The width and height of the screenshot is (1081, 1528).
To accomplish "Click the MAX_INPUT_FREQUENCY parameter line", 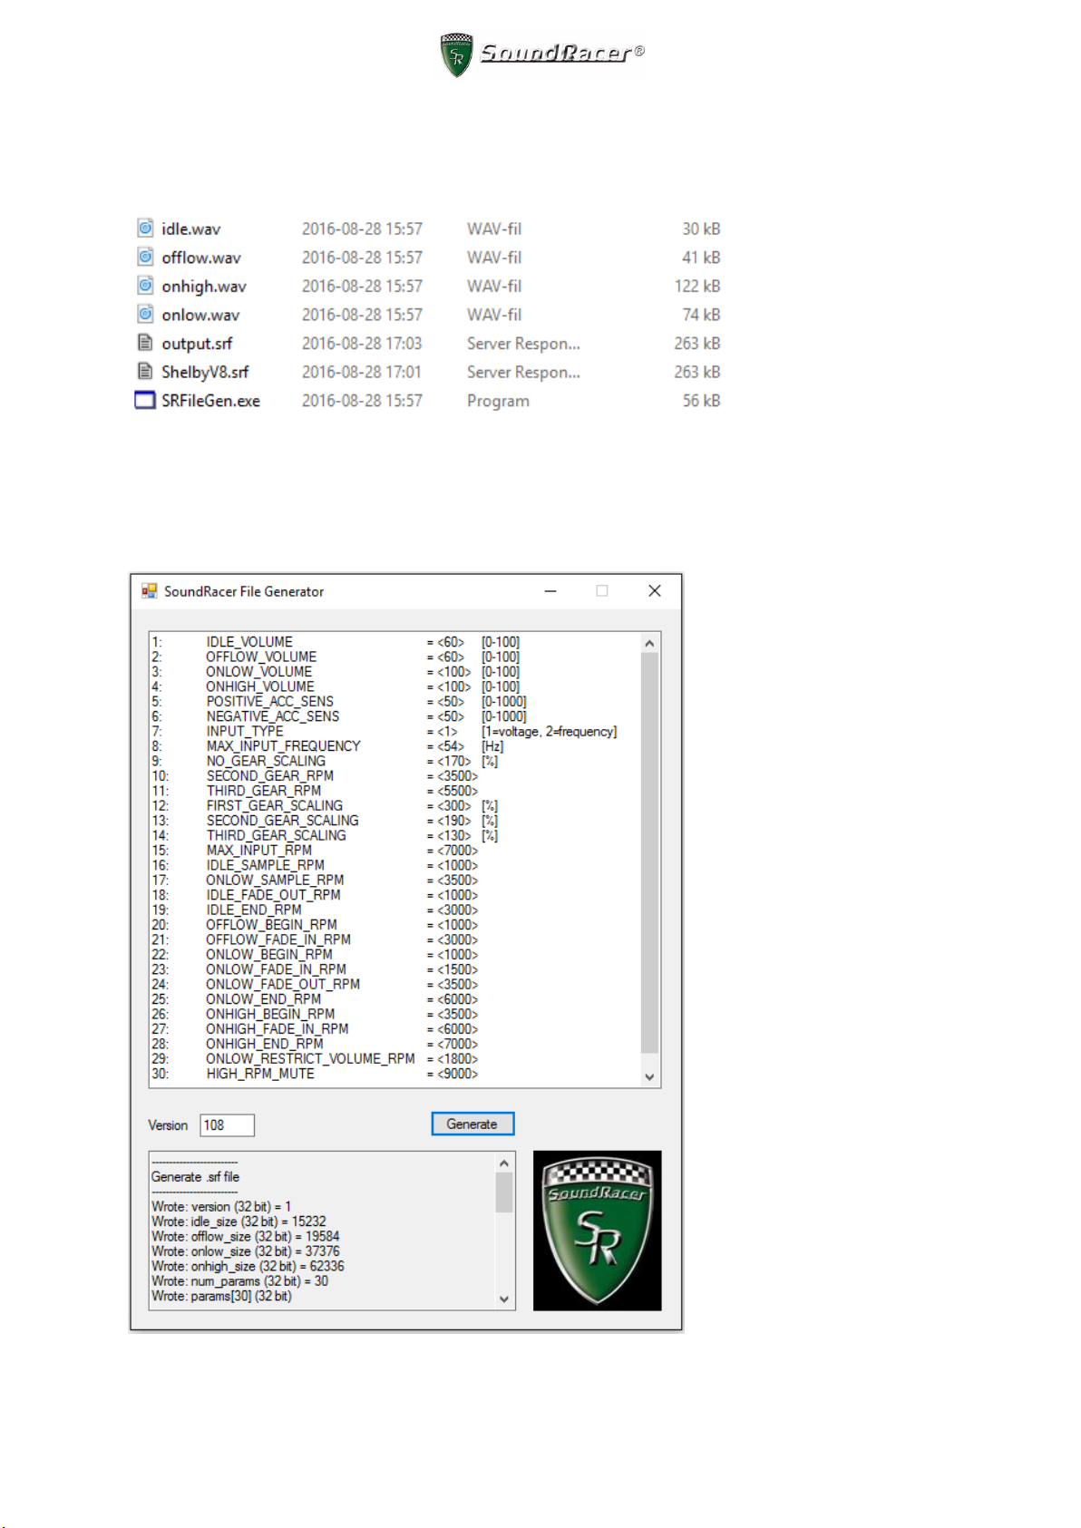I will pyautogui.click(x=327, y=746).
